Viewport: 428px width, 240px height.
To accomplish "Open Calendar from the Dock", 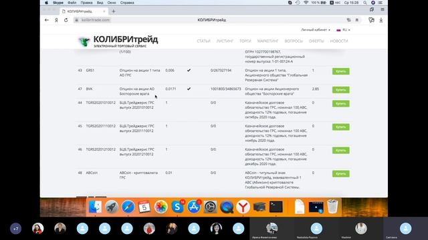I will click(x=144, y=207).
